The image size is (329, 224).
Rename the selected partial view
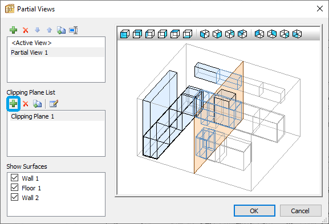73,30
